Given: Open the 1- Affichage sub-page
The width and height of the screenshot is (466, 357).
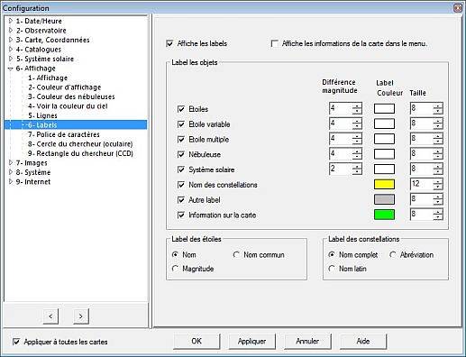Looking at the screenshot, I should 48,78.
